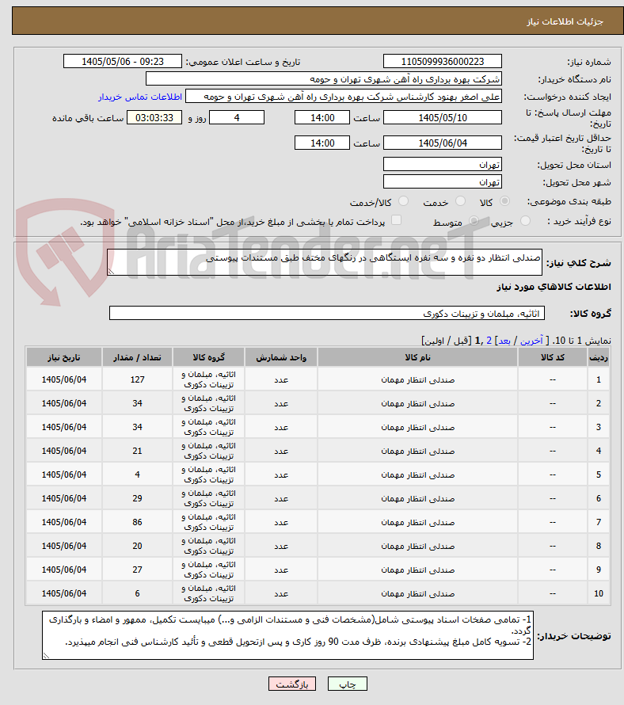Click صندلی انتظار مهمان in row 3
The image size is (624, 705).
point(417,428)
